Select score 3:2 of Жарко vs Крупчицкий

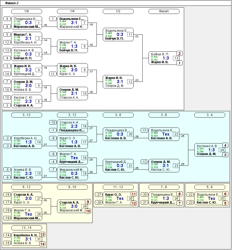29,70
